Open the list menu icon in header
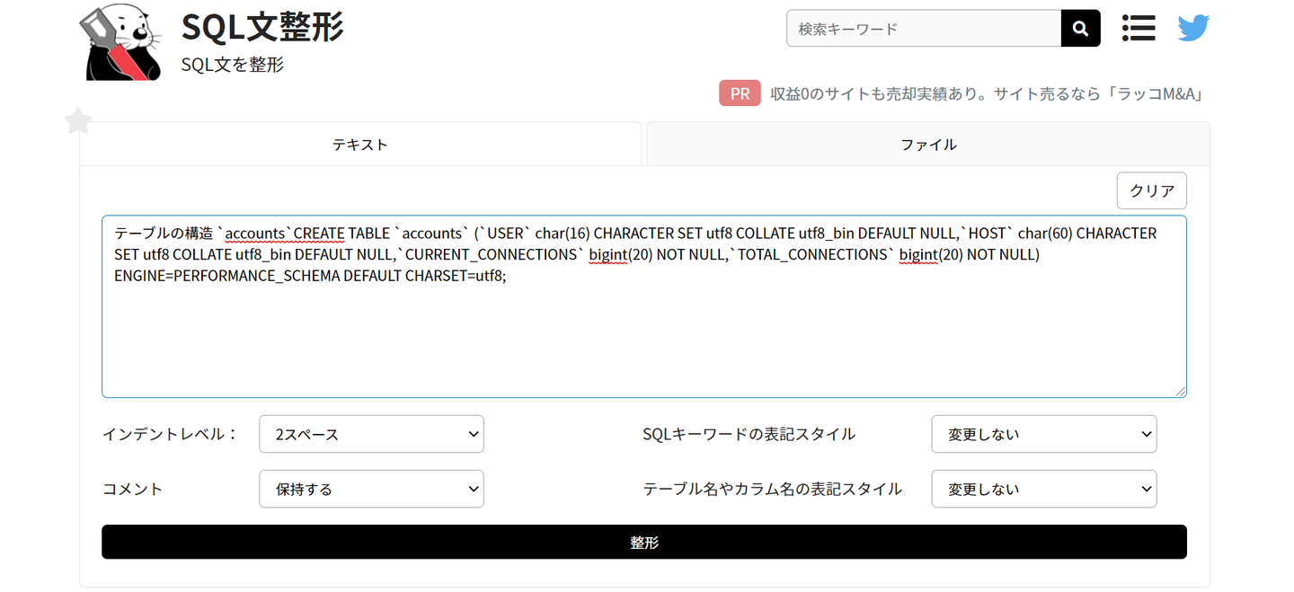1294x592 pixels. coord(1139,29)
